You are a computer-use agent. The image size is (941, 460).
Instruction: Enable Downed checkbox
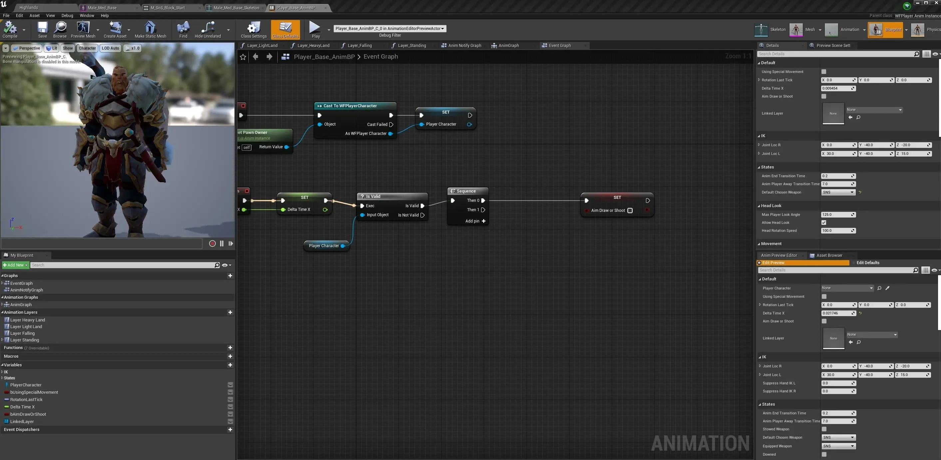(x=824, y=455)
